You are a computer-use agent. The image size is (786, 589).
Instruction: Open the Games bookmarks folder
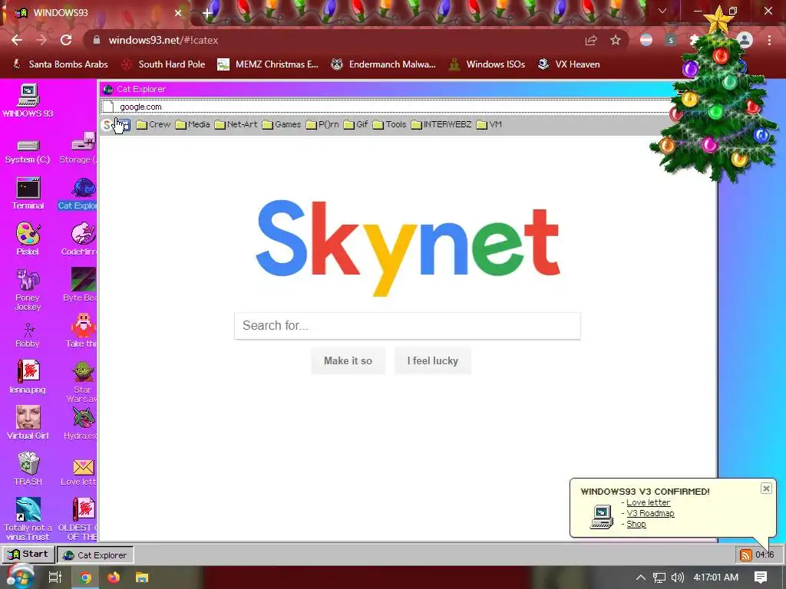click(x=281, y=125)
